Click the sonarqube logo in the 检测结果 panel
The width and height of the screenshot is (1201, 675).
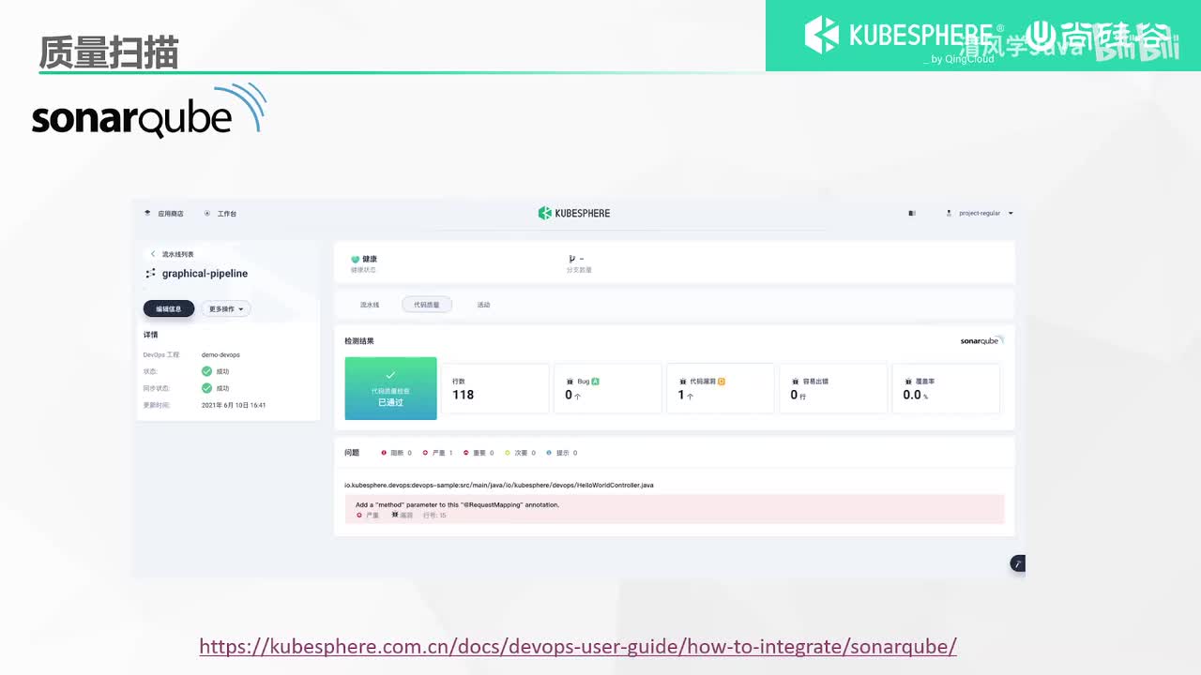coord(981,340)
